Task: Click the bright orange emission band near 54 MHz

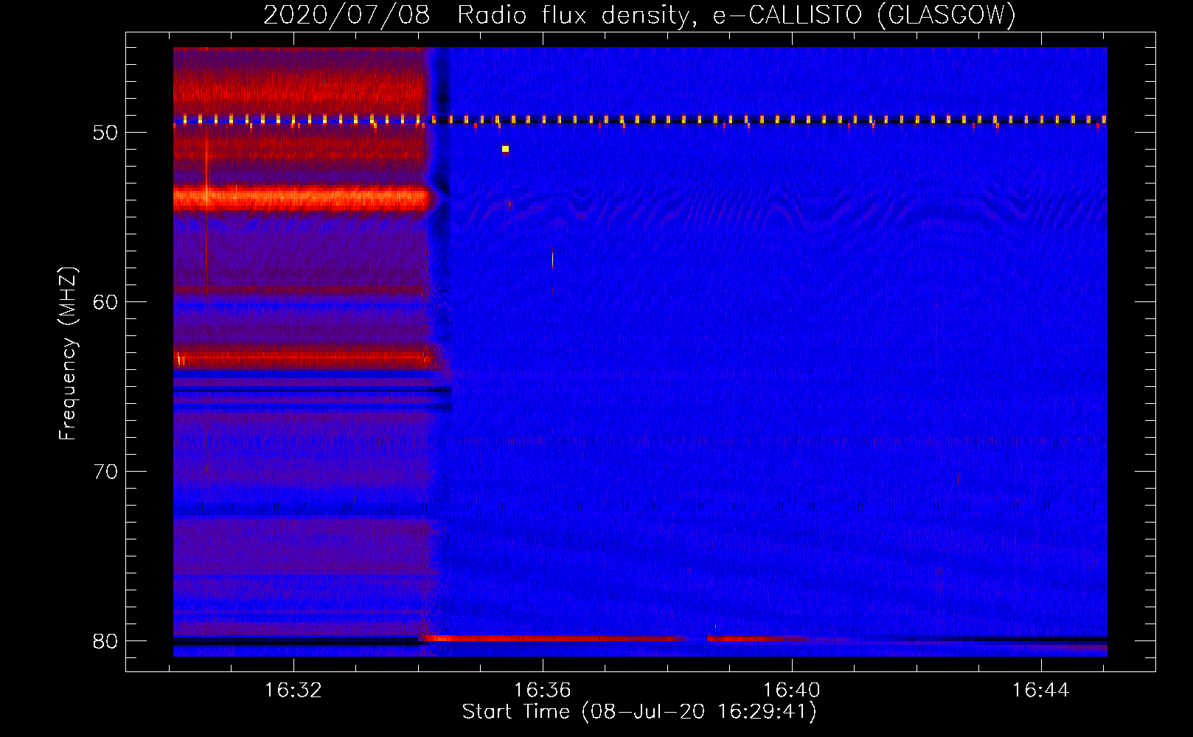Action: 301,198
